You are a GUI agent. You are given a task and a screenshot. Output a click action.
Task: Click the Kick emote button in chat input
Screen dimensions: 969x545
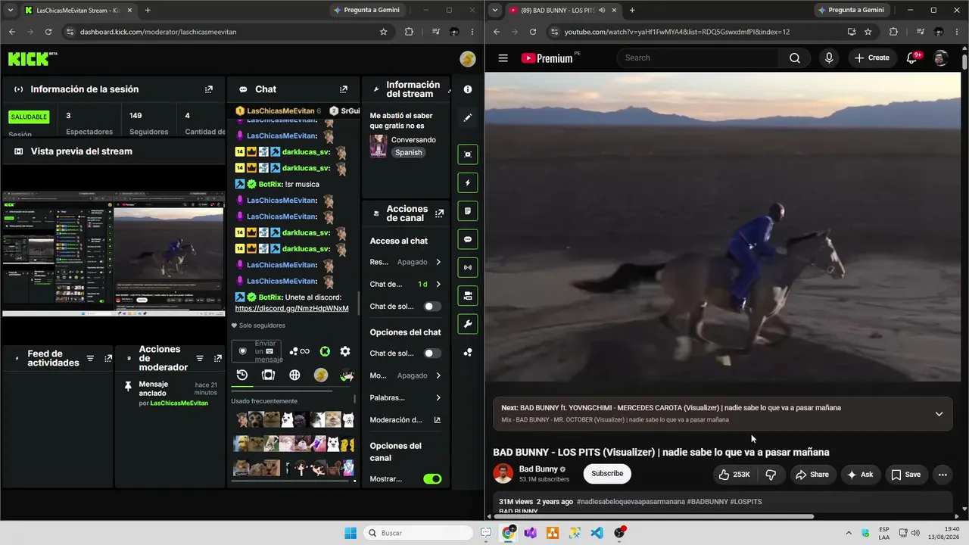(325, 351)
